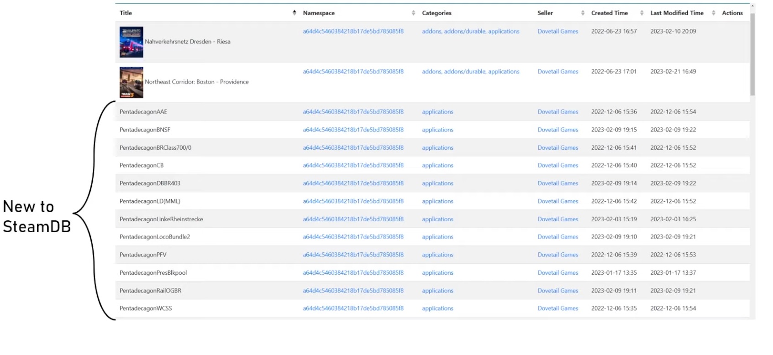Open Dovetail Games seller in PentadecagonLinkeRheinstrecke row
This screenshot has width=773, height=355.
(557, 219)
